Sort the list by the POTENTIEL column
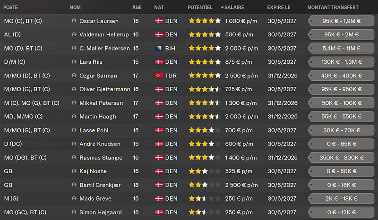 tap(200, 8)
